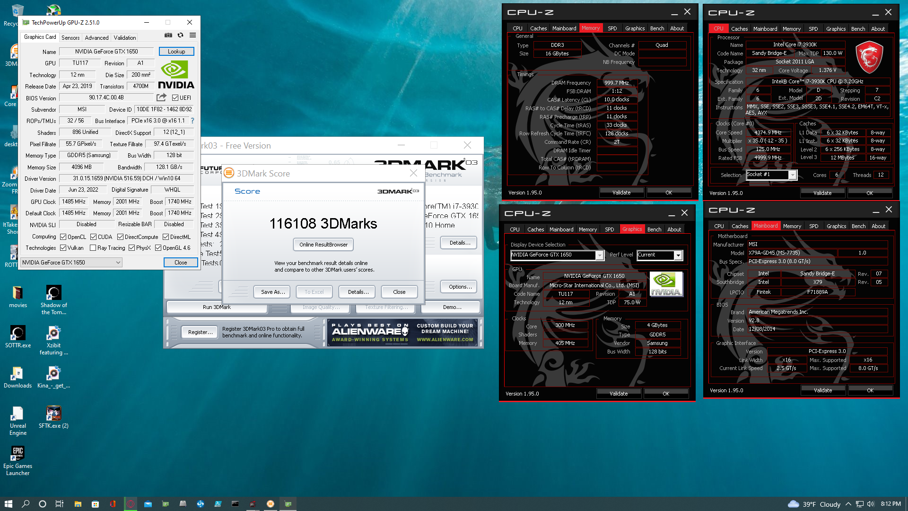Click GPU-Z refresh icon
Screen dimensions: 908x511
click(180, 35)
